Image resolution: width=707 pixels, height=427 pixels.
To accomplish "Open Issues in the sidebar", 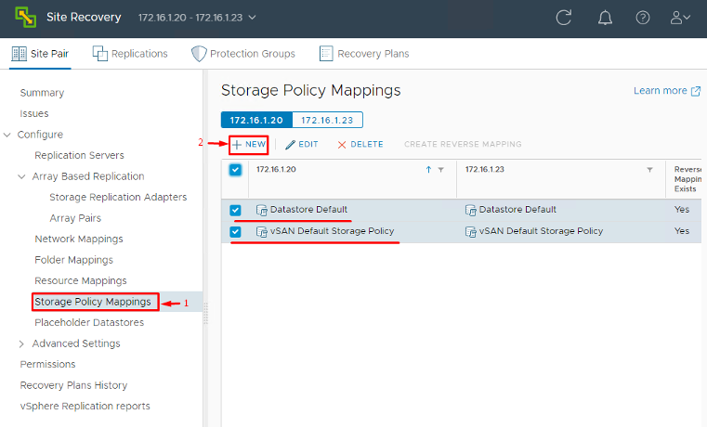I will click(x=34, y=113).
